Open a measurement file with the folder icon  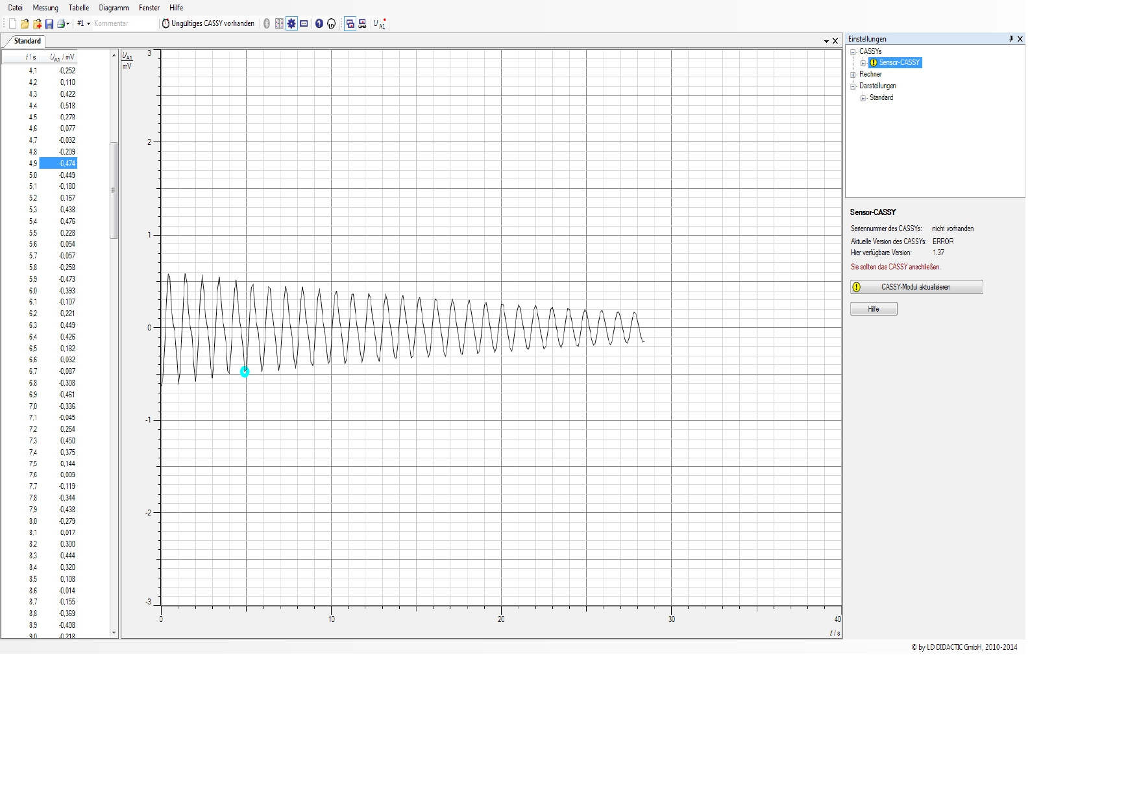coord(25,24)
